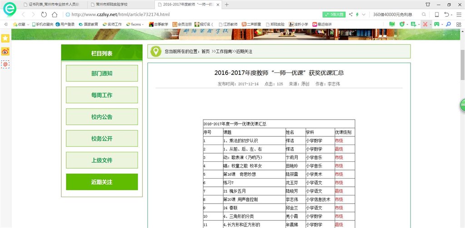This screenshot has width=465, height=228.
Task: Open the yellow star favorites sidebar icon
Action: click(5, 39)
